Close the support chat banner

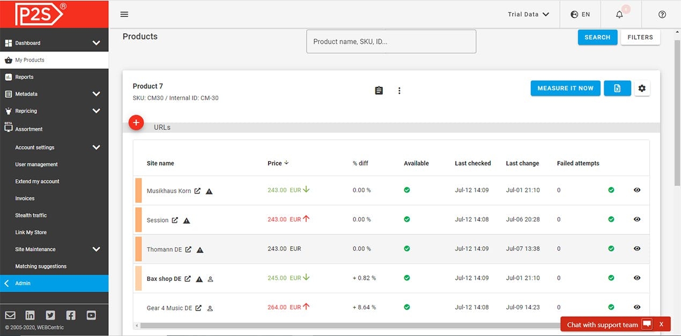pos(662,324)
